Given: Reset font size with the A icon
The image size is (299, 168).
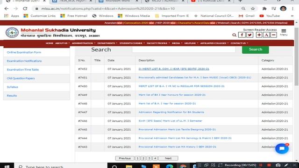Looking at the screenshot, I should 266,35.
